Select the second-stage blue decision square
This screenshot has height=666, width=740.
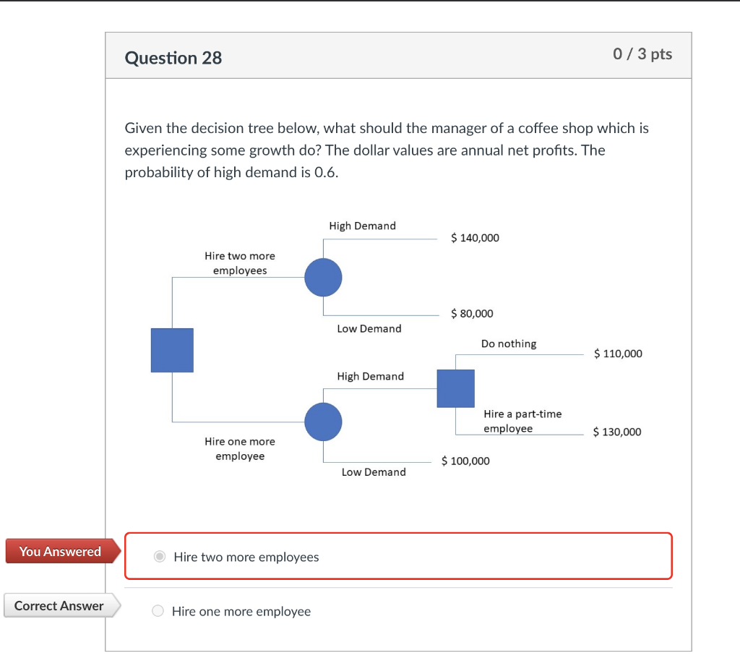[x=455, y=388]
